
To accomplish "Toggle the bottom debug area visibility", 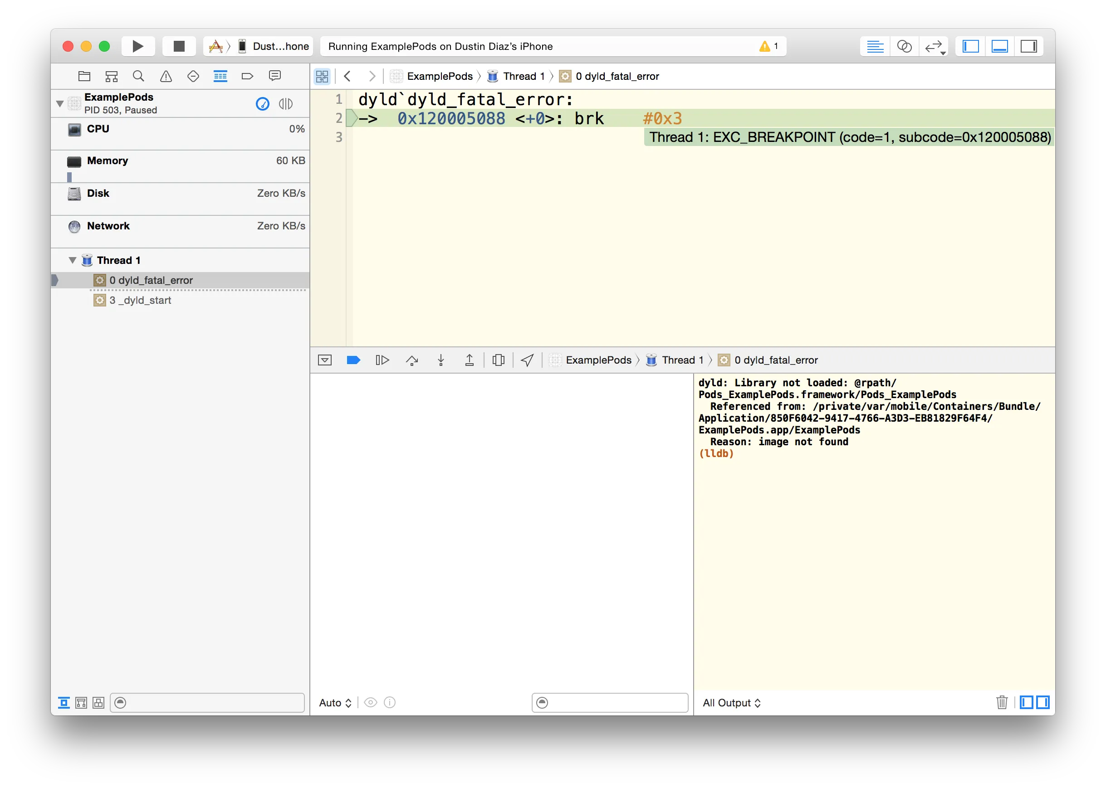I will pyautogui.click(x=1000, y=46).
